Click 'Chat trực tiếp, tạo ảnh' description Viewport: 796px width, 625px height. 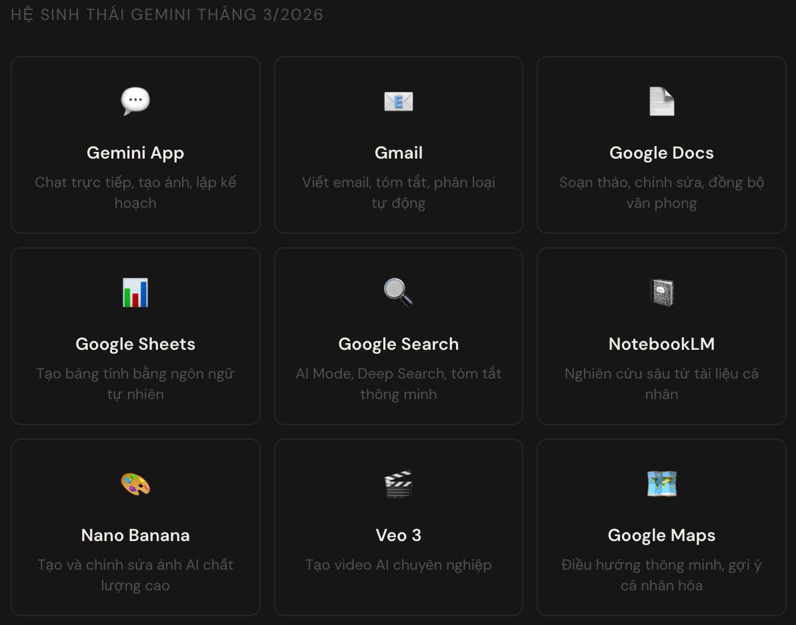tap(135, 193)
